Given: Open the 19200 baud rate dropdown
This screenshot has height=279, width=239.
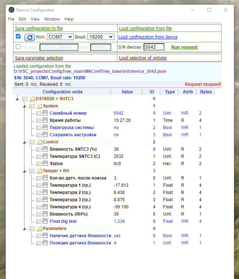Looking at the screenshot, I should tap(101, 37).
